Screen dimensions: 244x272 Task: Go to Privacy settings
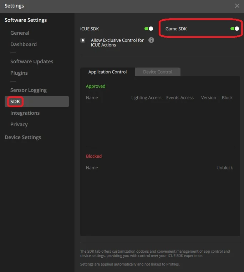point(19,124)
